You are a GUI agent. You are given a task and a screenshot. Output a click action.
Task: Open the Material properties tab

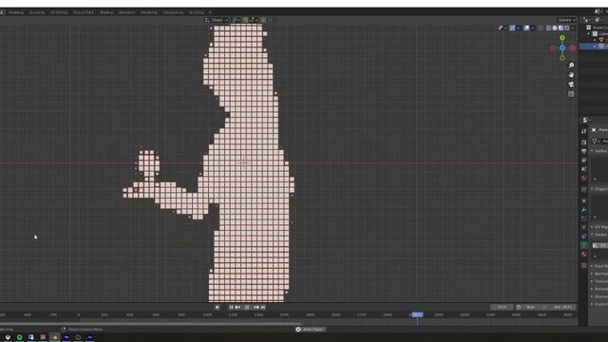[x=584, y=254]
